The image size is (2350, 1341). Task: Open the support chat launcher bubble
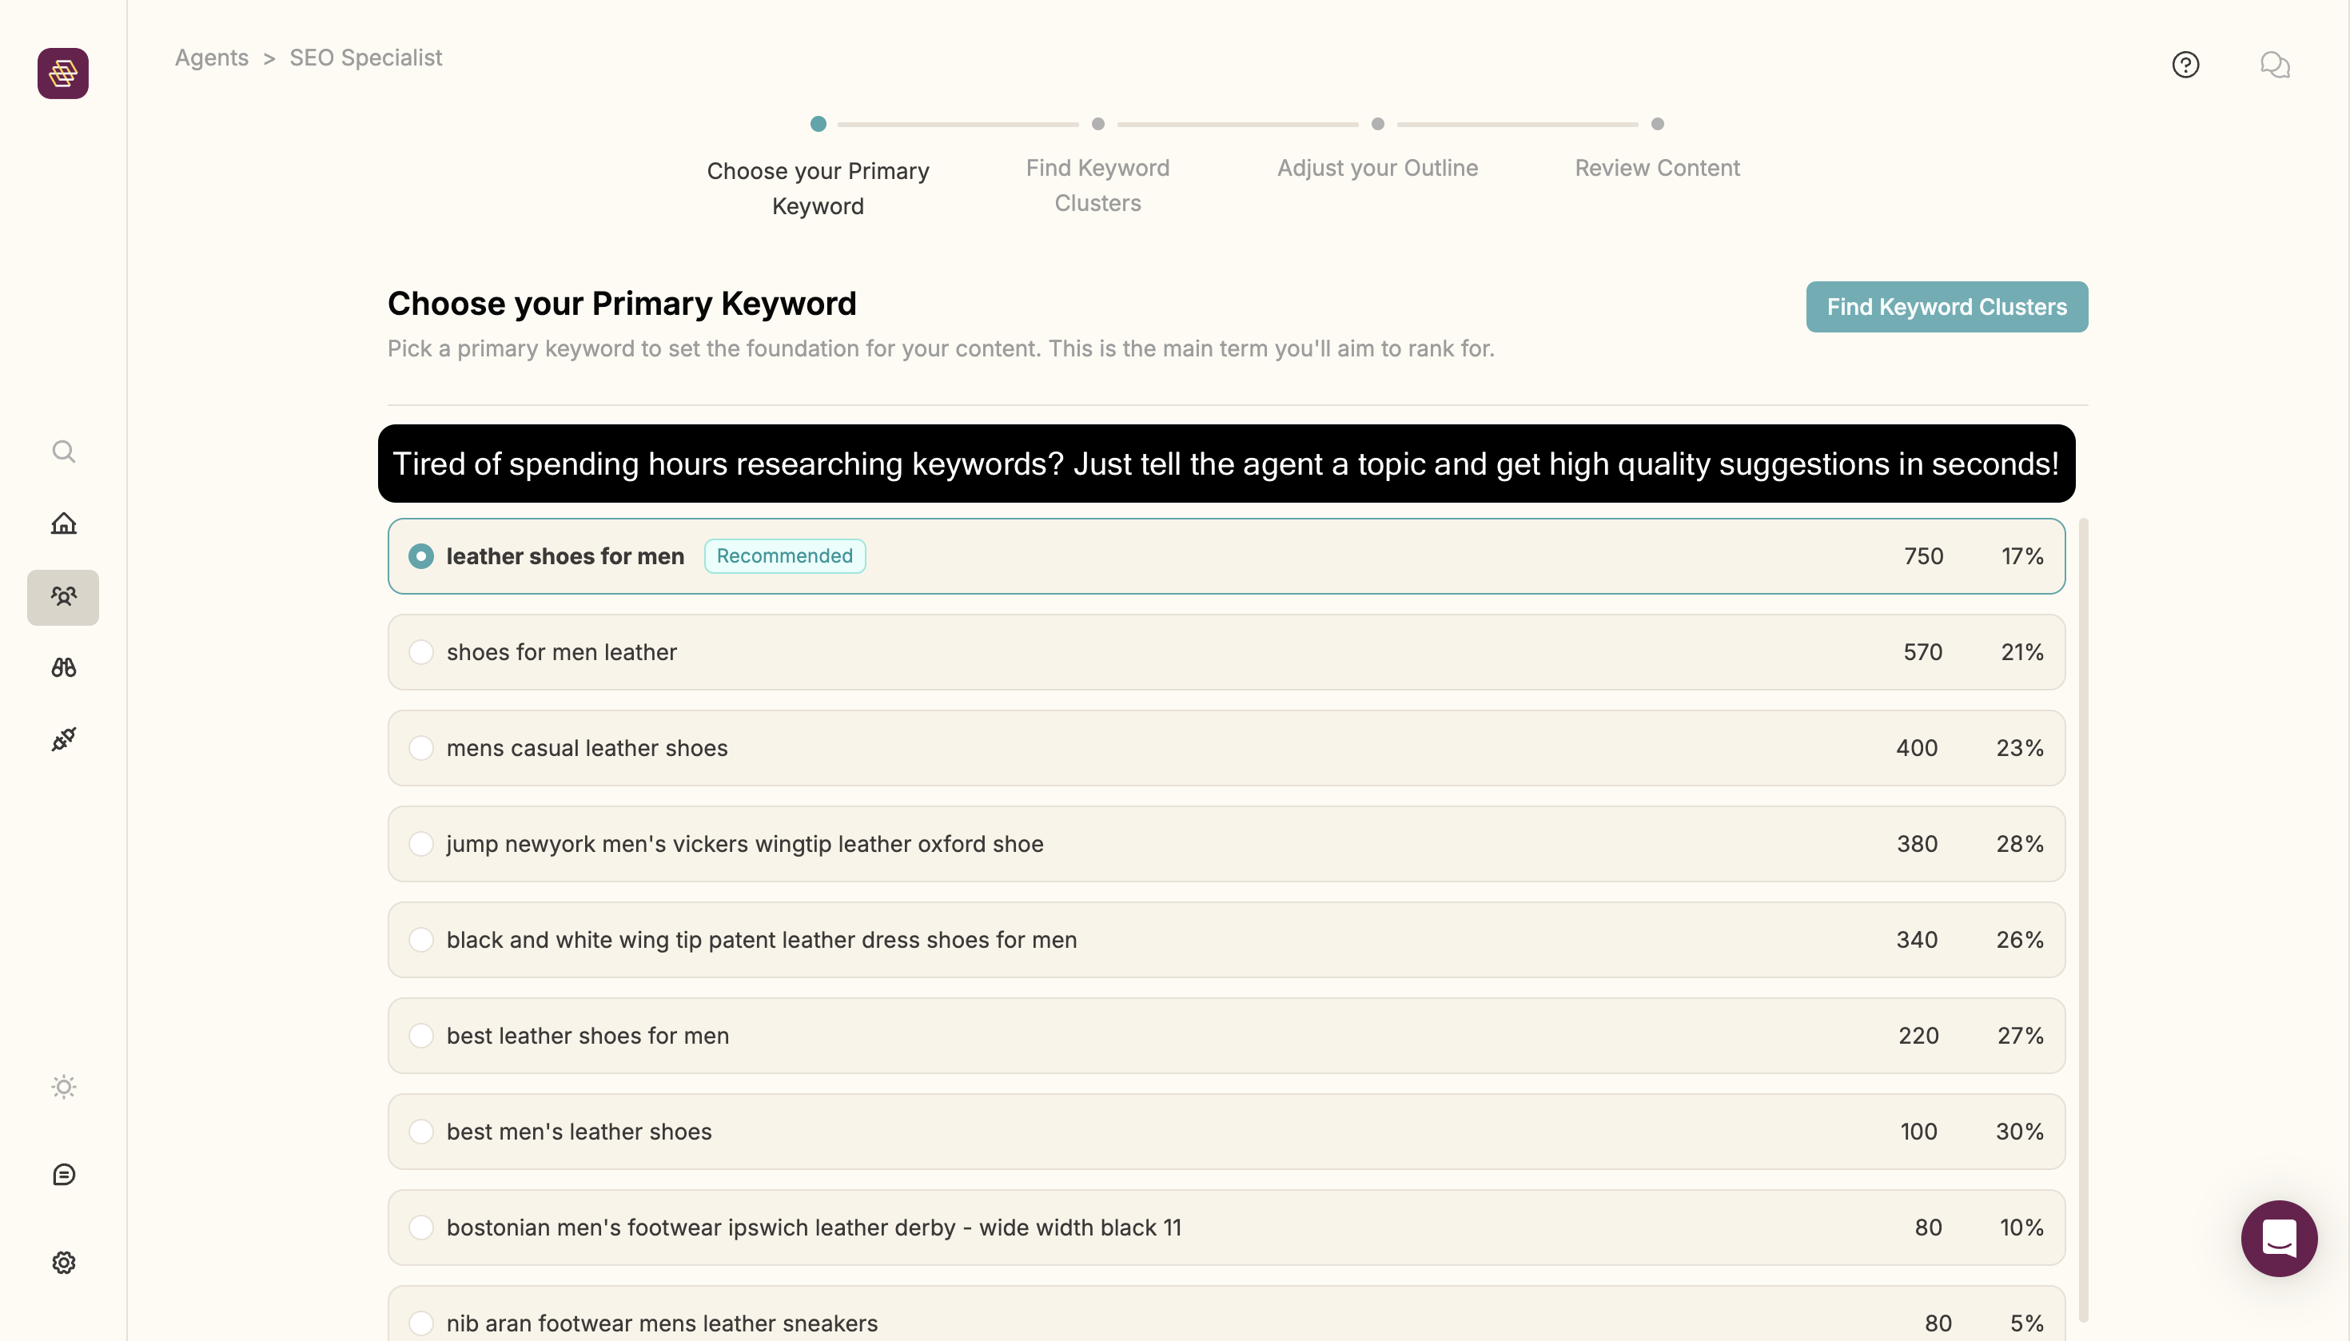coord(2278,1238)
